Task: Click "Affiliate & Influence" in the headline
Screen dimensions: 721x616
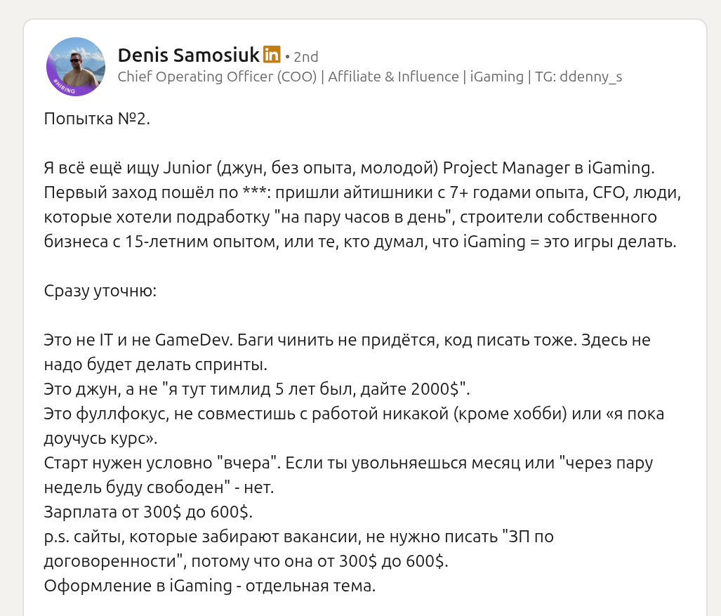Action: point(392,77)
